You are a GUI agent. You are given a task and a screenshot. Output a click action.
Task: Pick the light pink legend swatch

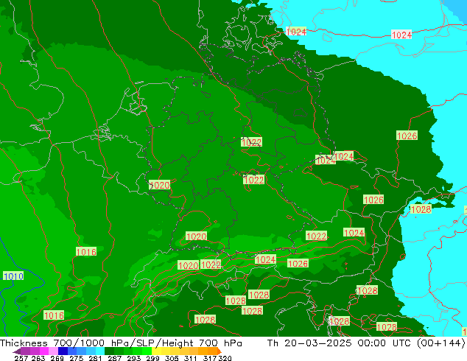[x=53, y=351]
